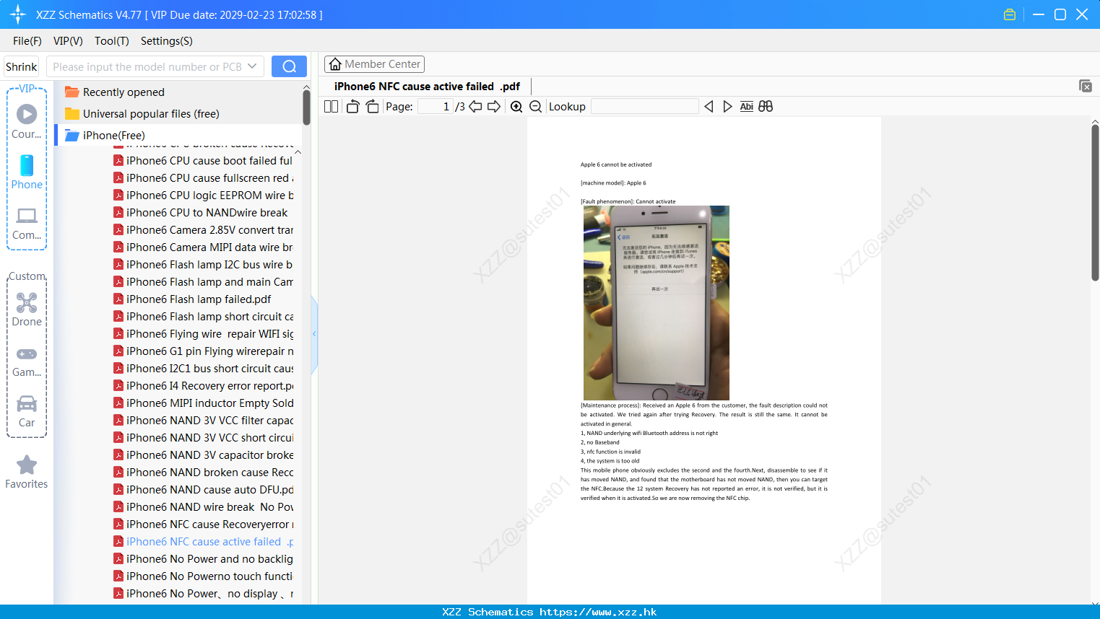
Task: Click the yellow toolbox icon in title bar
Action: 1010,14
